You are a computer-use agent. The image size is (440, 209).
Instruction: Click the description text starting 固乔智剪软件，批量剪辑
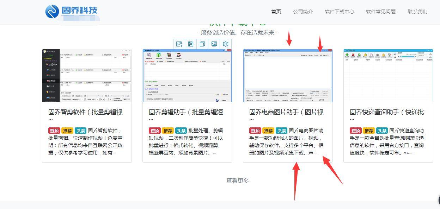[x=86, y=141]
